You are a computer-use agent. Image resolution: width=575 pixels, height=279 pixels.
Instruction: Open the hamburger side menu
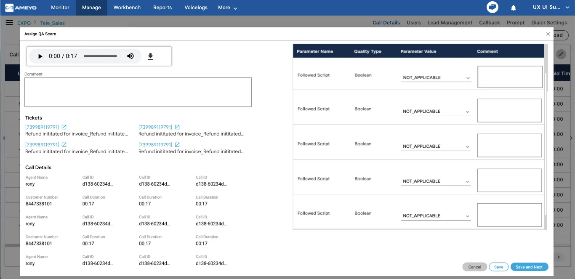point(9,23)
